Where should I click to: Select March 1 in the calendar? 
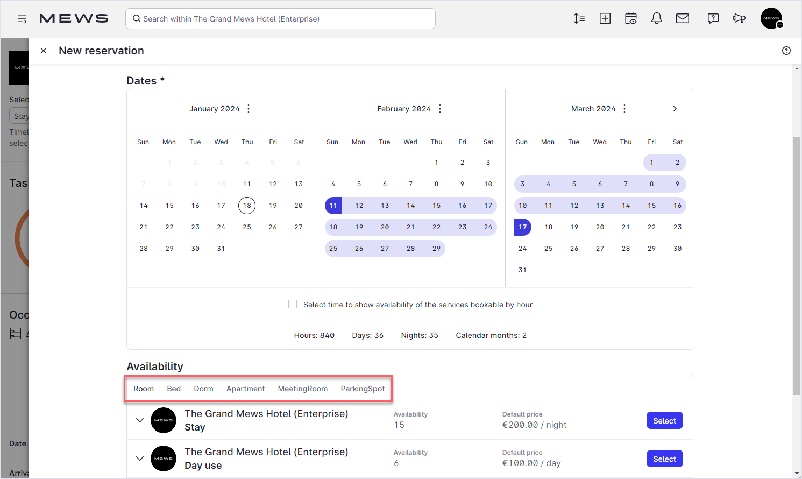click(652, 163)
